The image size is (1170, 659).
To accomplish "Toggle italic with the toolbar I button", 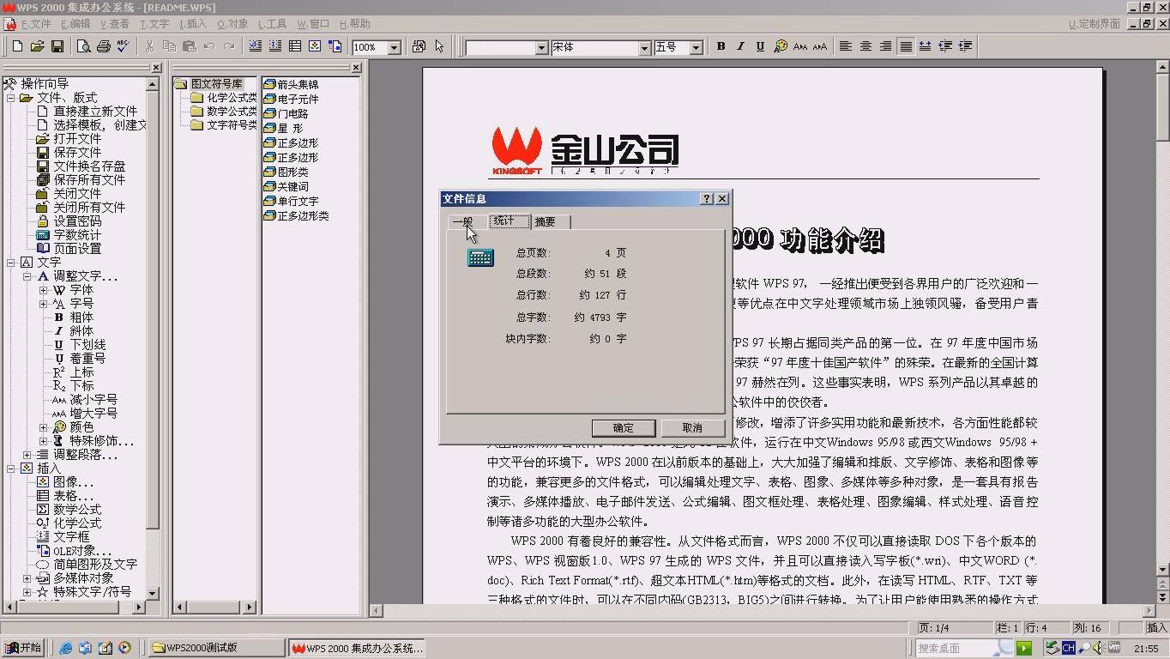I will pyautogui.click(x=740, y=46).
